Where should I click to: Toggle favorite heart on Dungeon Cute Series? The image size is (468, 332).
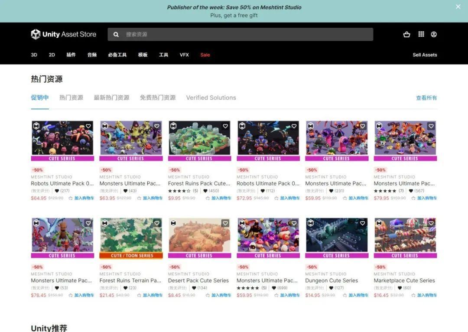click(x=362, y=223)
